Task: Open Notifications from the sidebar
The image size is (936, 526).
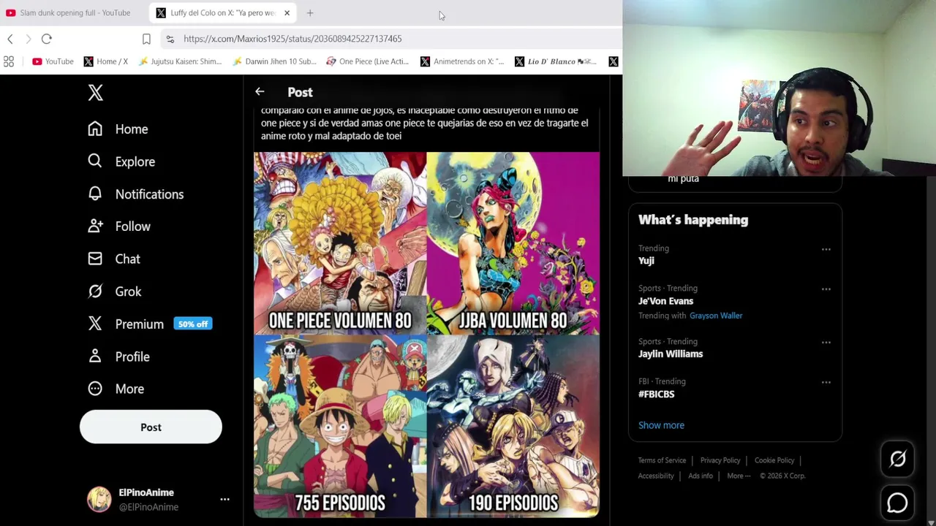Action: (135, 194)
